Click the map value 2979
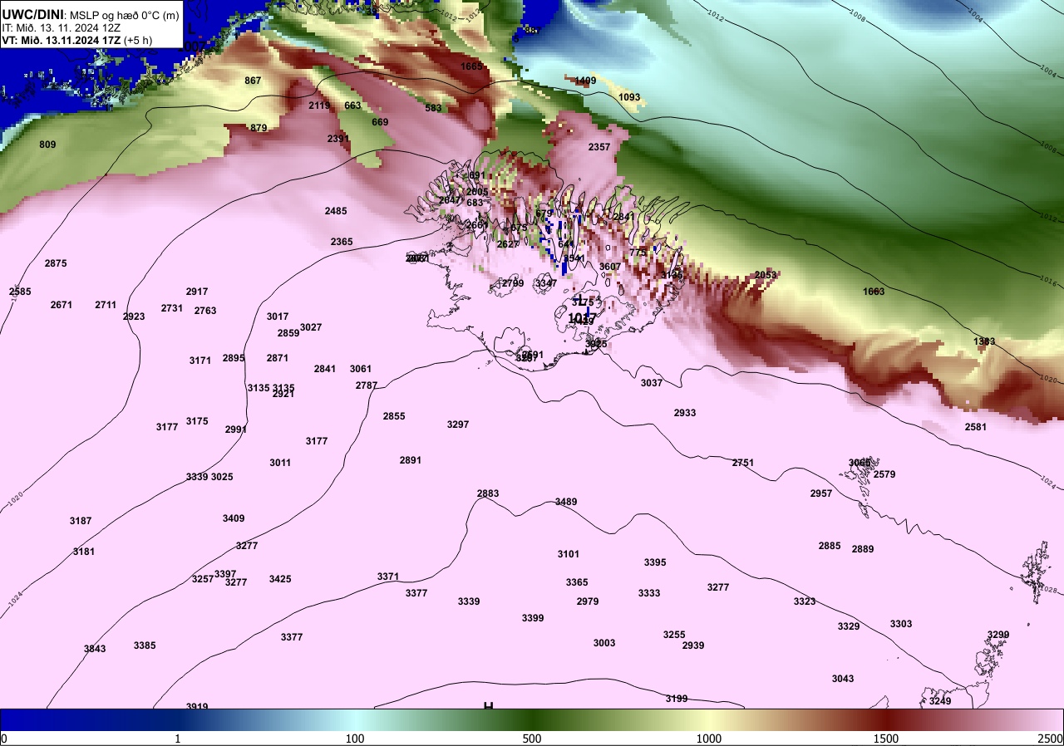Viewport: 1064px width, 746px height. pos(588,601)
